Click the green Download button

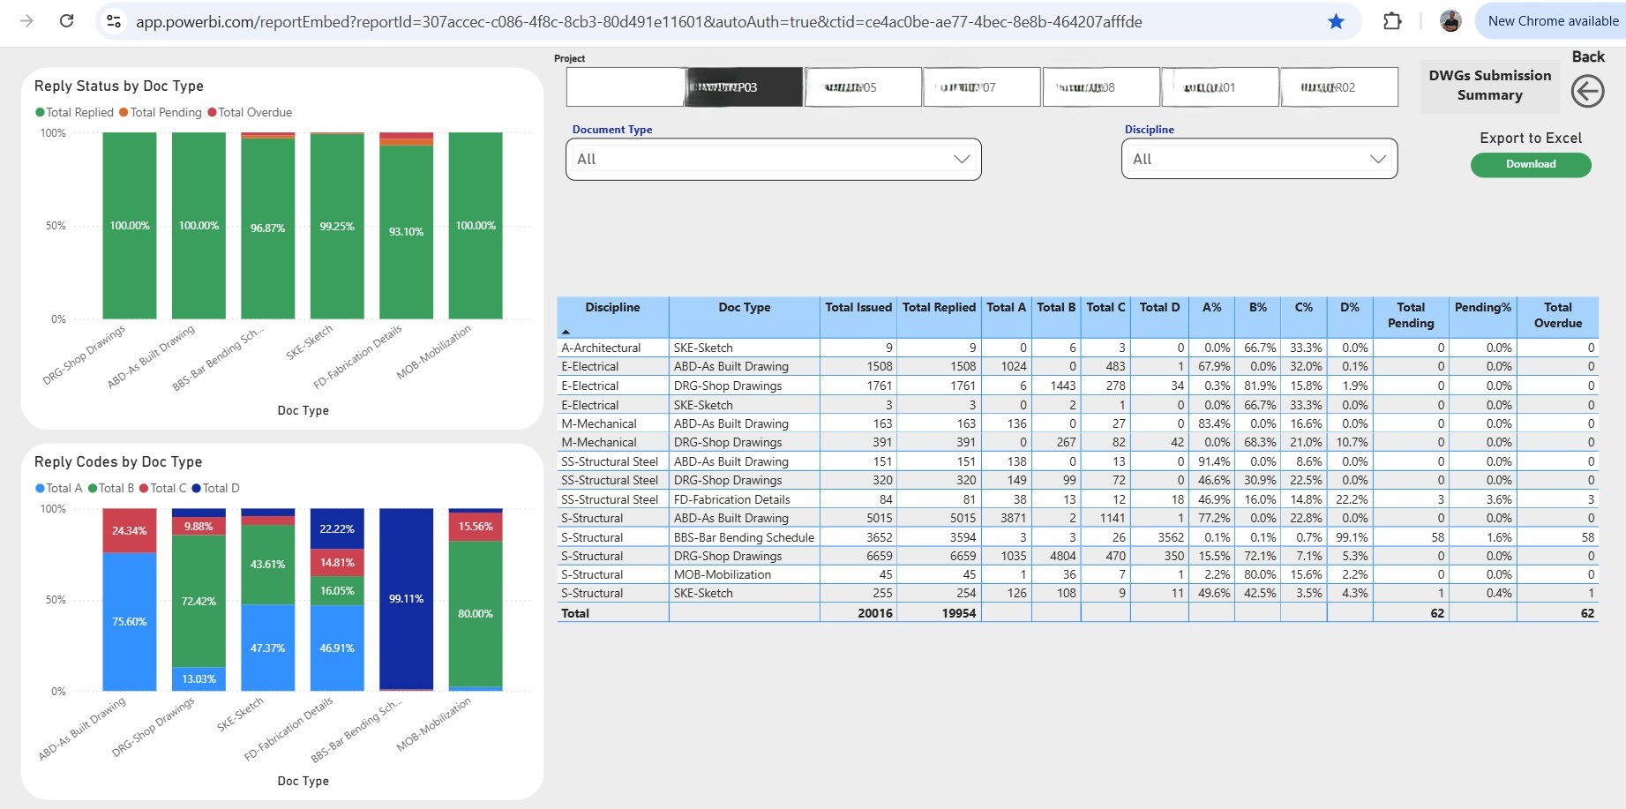1530,164
